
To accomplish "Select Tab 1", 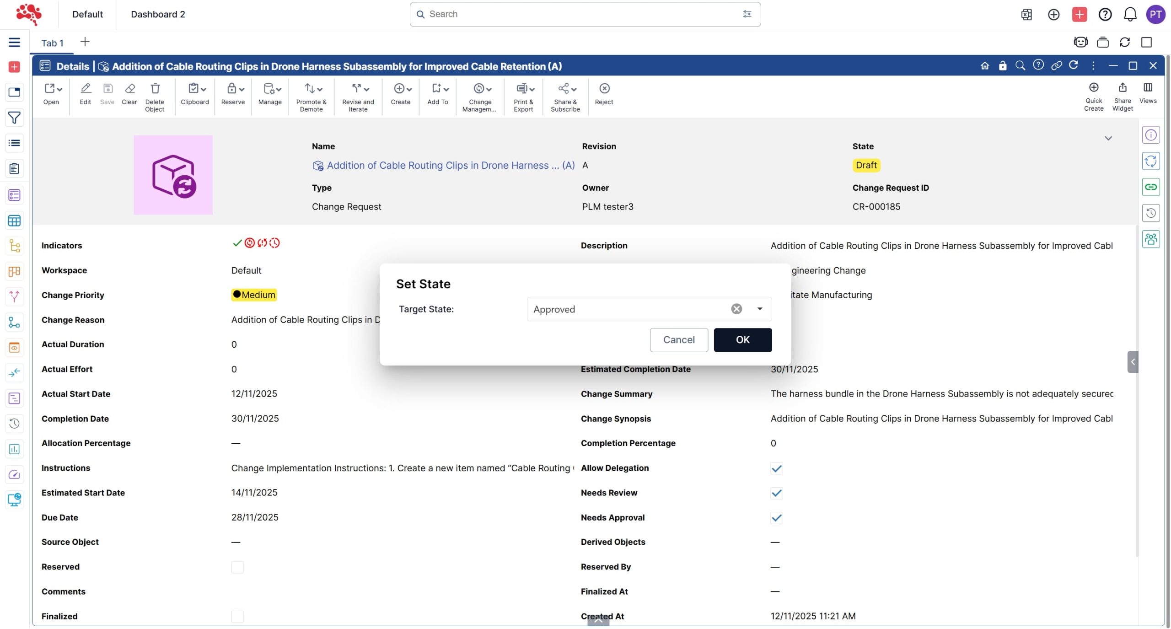I will click(x=52, y=43).
